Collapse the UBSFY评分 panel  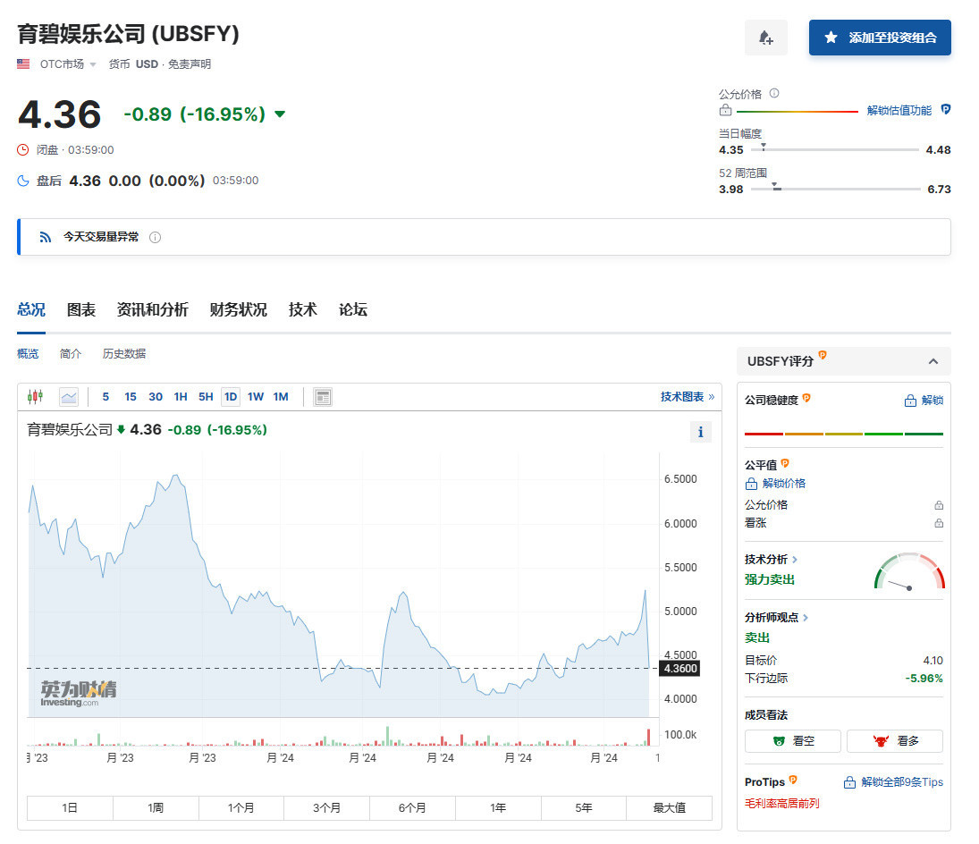[933, 361]
